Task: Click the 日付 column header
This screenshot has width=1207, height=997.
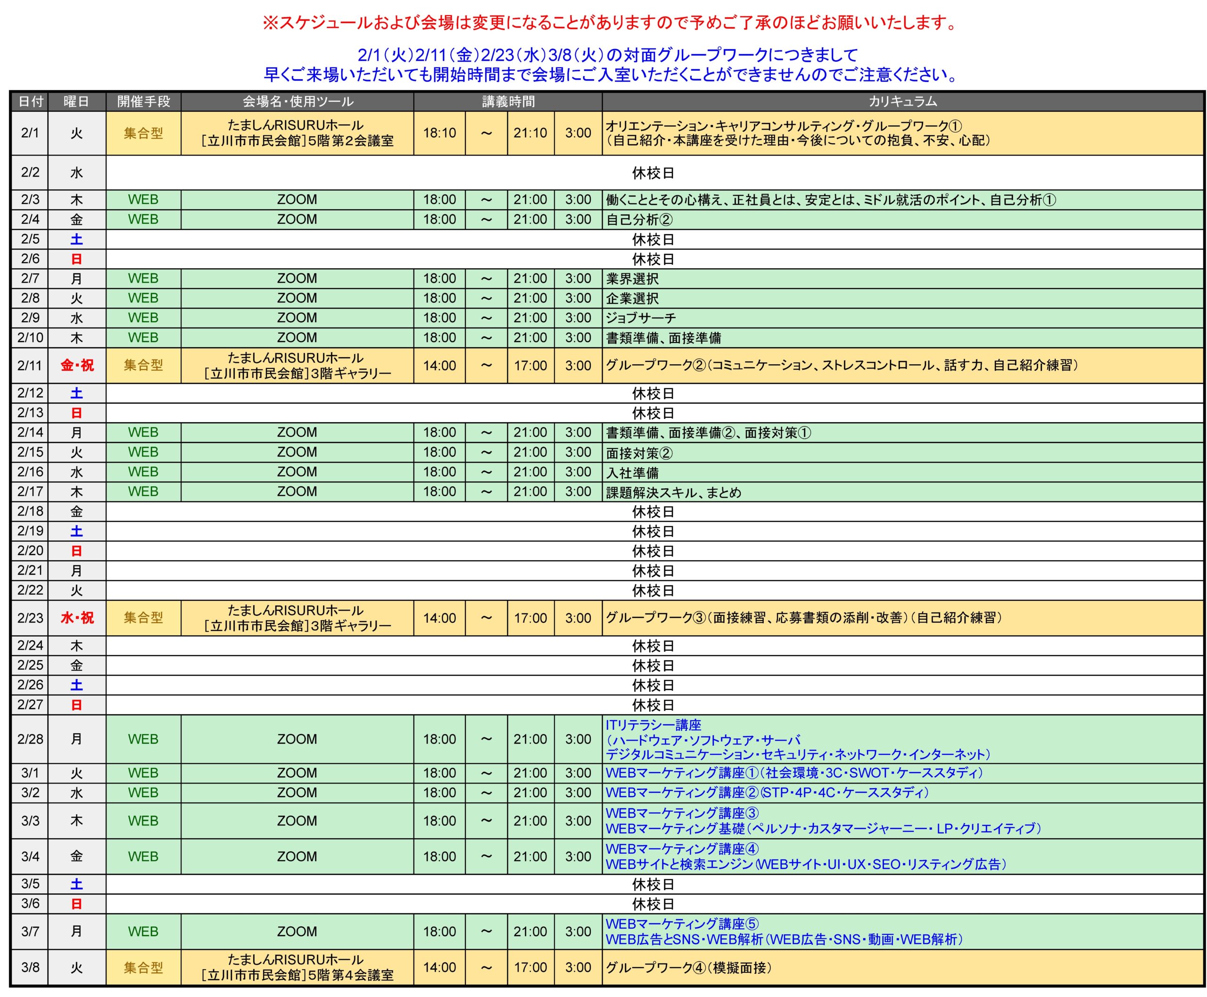Action: [30, 102]
